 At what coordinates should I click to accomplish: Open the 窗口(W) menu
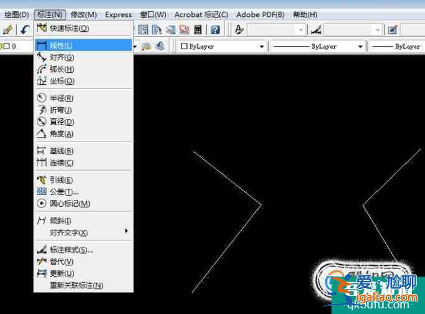pos(153,14)
